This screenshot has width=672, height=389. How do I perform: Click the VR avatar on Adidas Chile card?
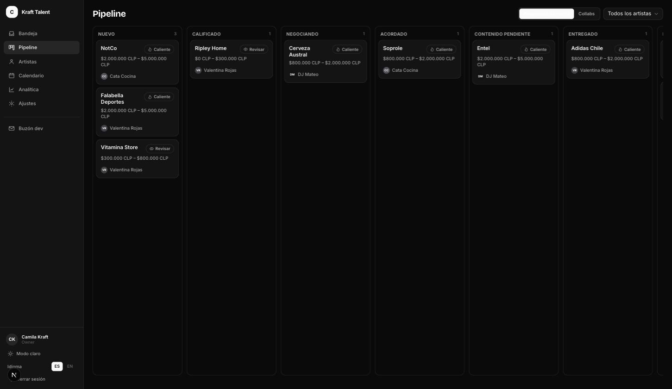(574, 70)
